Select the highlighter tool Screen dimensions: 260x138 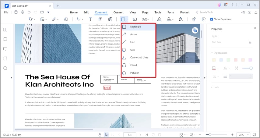(31, 19)
